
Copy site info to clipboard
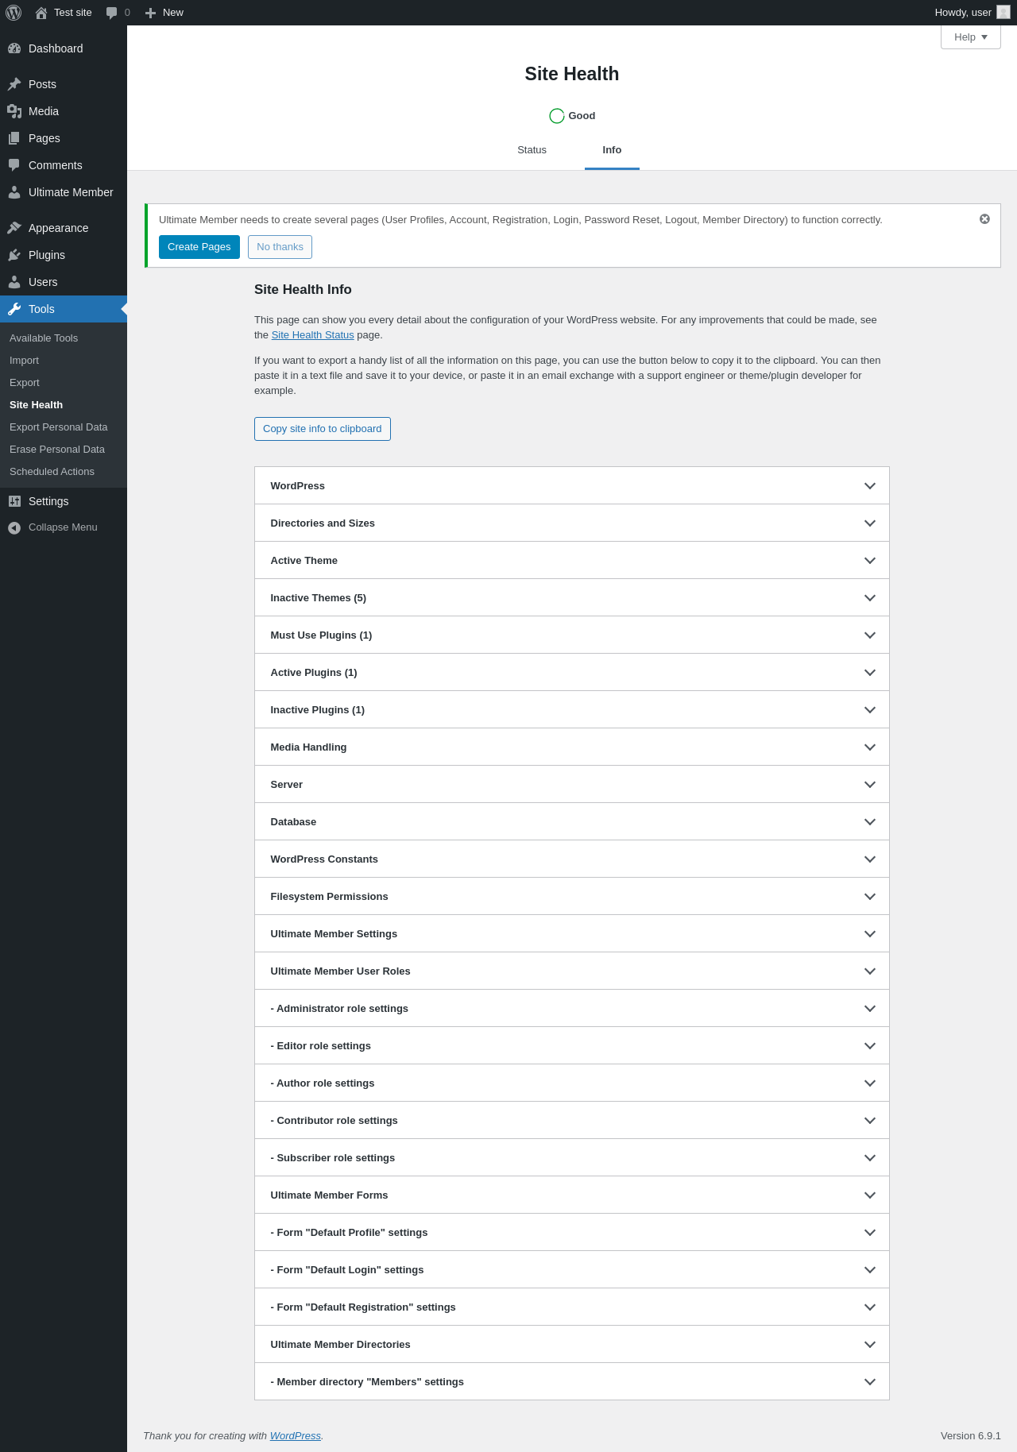click(322, 429)
